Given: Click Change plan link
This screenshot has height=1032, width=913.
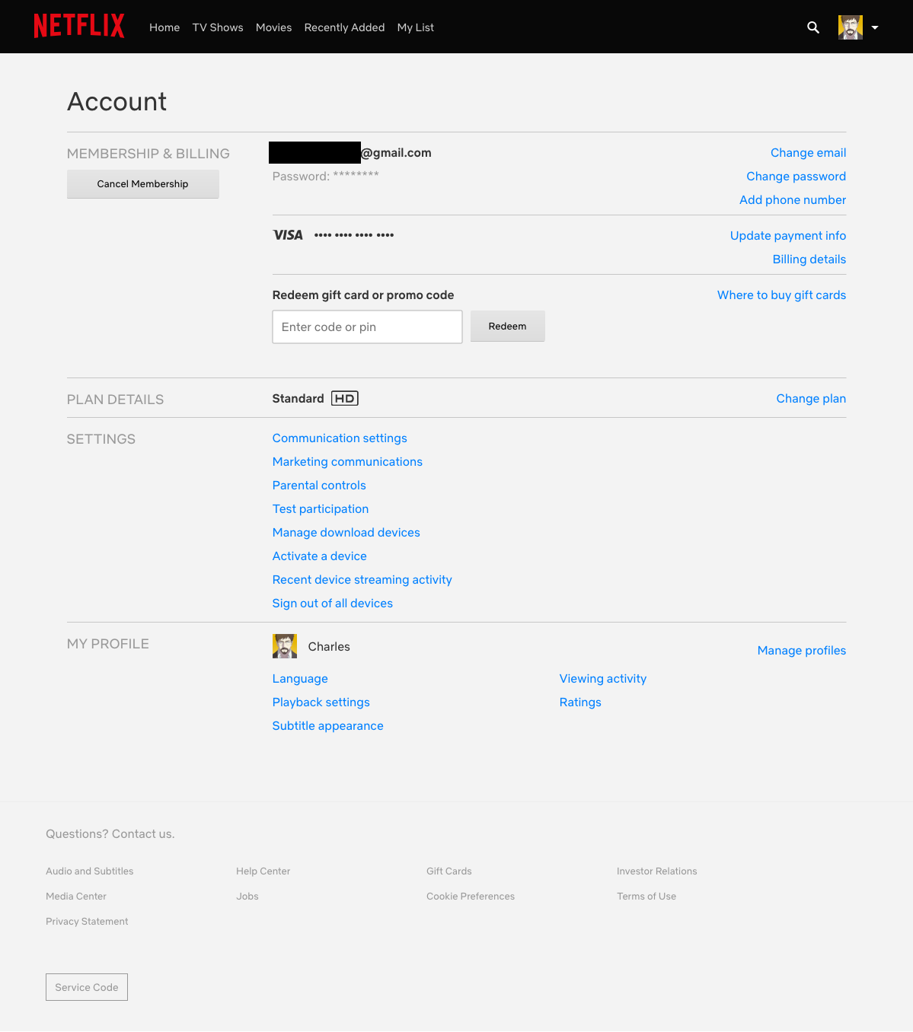Looking at the screenshot, I should 811,399.
